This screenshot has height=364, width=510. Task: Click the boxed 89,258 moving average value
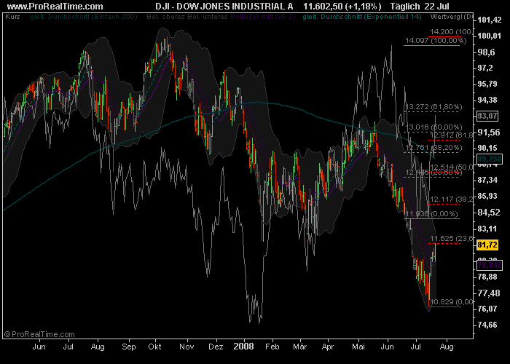(489, 159)
